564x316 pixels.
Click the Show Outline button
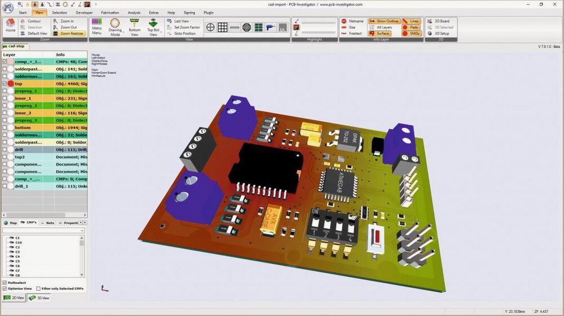(384, 21)
